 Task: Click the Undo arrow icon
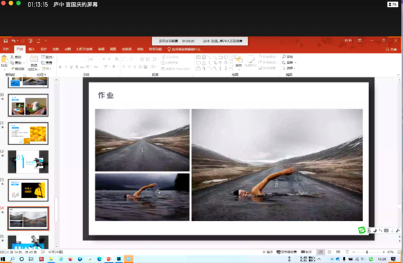click(x=13, y=41)
